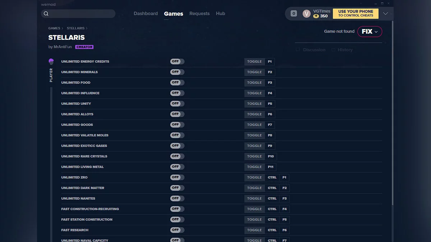
Task: Toggle Unlimited Living Metal switch
Action: coord(177,167)
